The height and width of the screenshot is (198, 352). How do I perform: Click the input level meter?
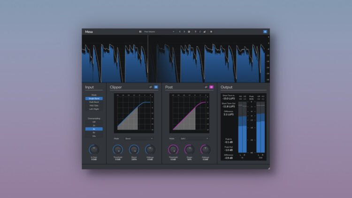pyautogui.click(x=243, y=127)
